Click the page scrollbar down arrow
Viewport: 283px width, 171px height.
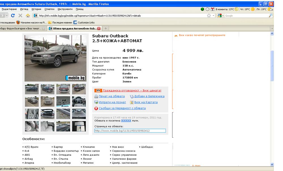pos(272,164)
